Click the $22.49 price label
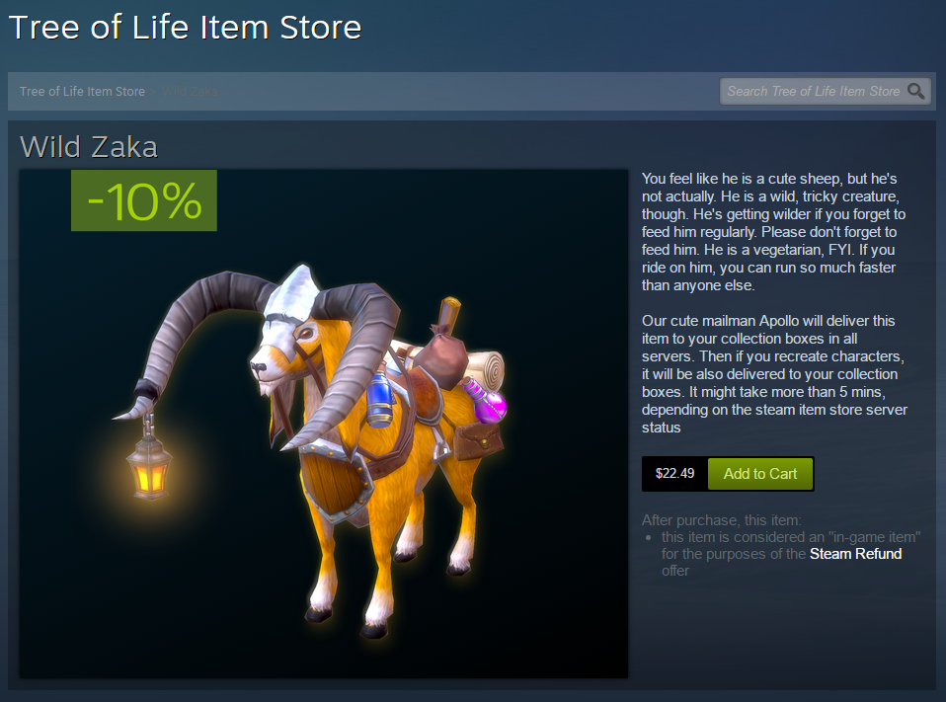 tap(674, 473)
